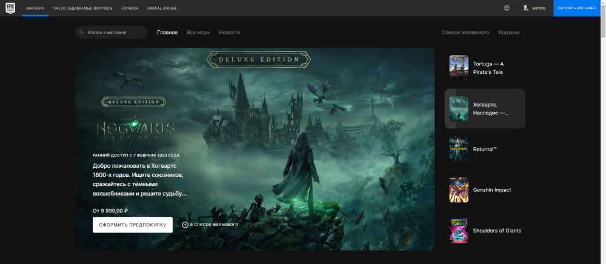Select the Genshin Impact thumbnail
The width and height of the screenshot is (606, 264).
point(459,190)
